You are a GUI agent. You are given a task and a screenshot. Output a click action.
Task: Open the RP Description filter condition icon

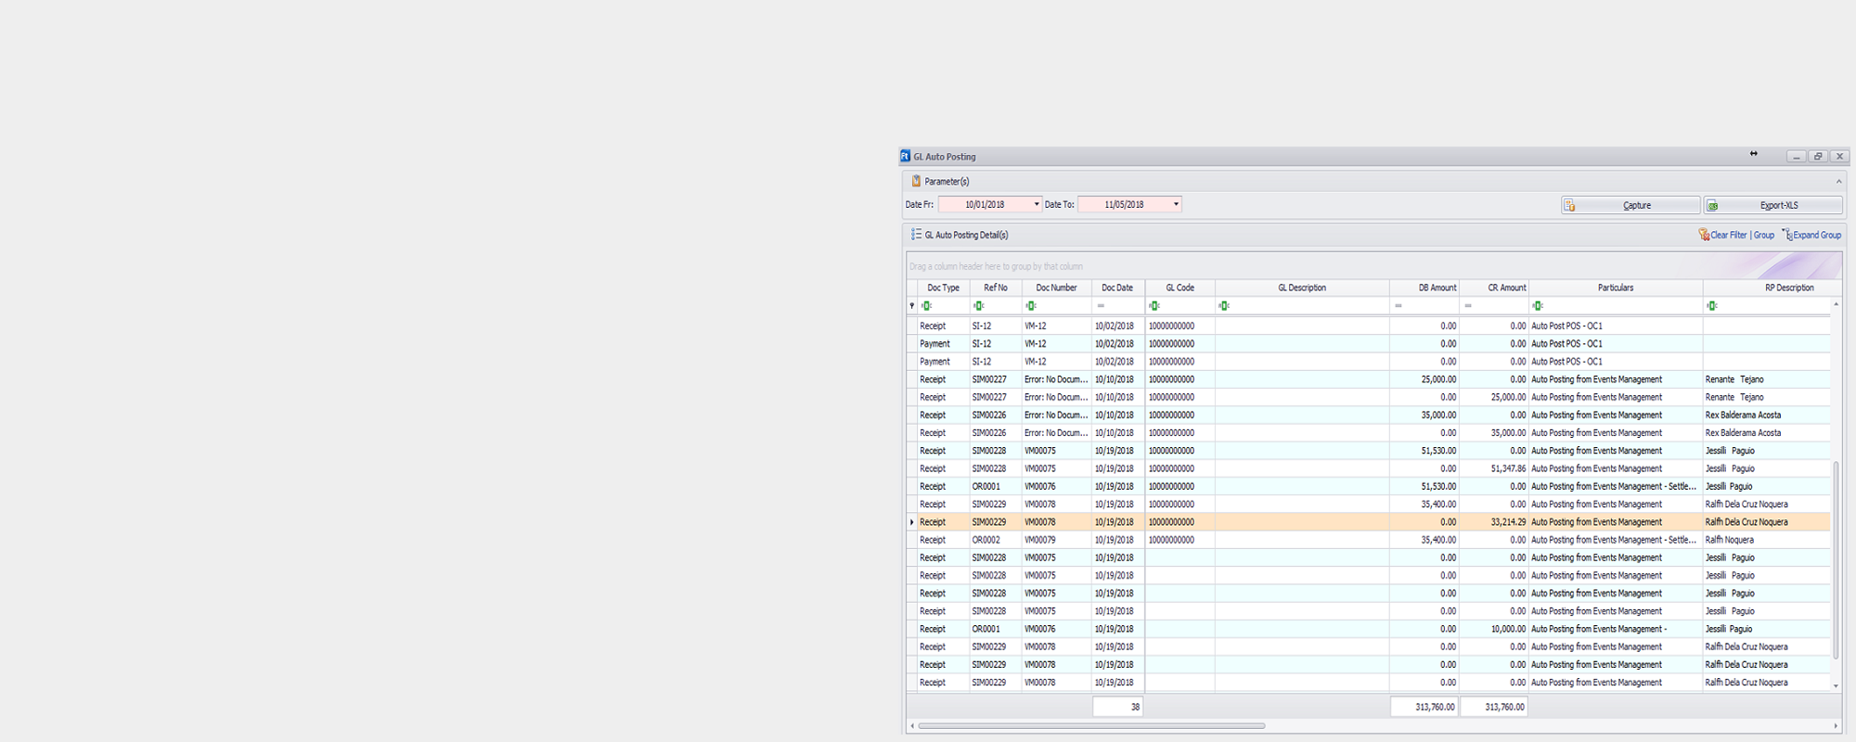(x=1711, y=305)
